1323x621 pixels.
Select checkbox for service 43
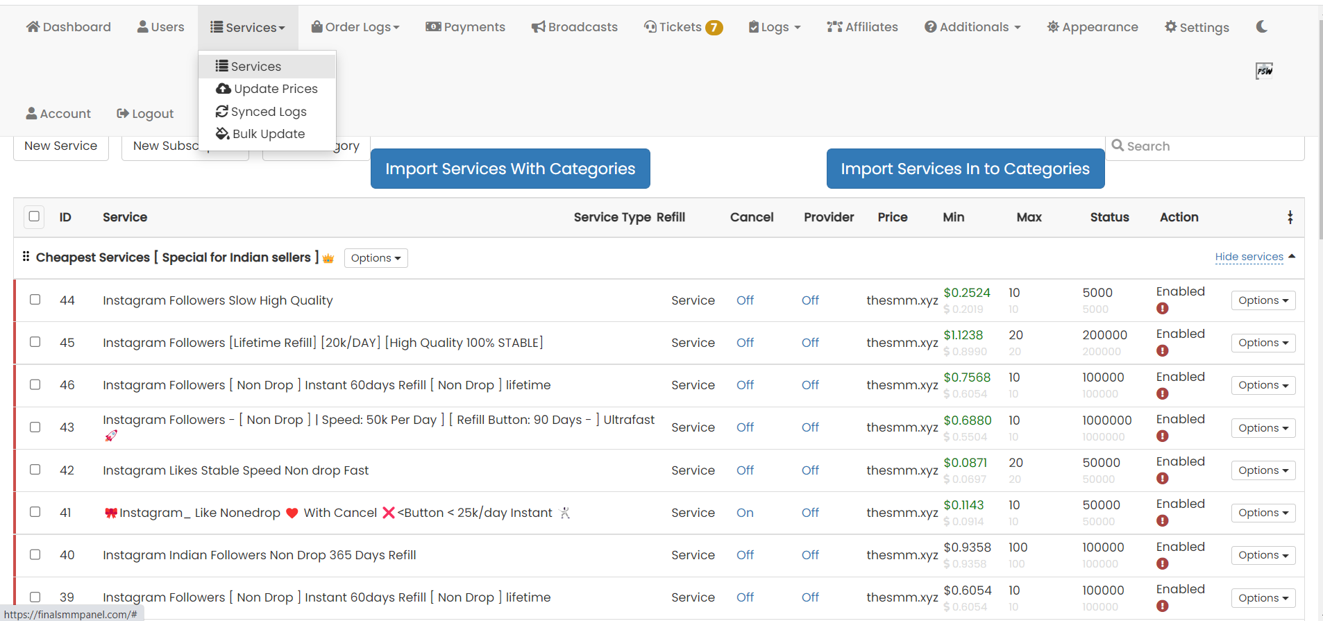coord(35,427)
